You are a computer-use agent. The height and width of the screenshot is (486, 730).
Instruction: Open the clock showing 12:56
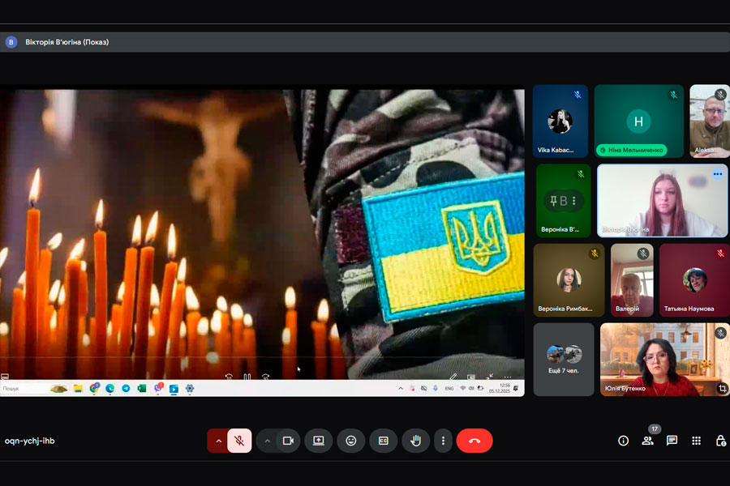click(500, 388)
